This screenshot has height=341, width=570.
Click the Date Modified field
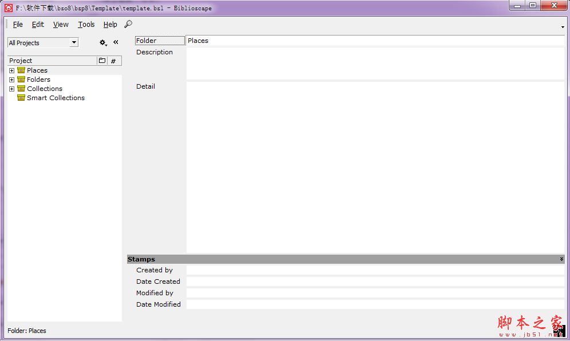pyautogui.click(x=375, y=304)
